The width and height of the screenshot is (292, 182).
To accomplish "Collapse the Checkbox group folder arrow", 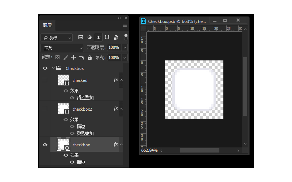I will coord(53,68).
